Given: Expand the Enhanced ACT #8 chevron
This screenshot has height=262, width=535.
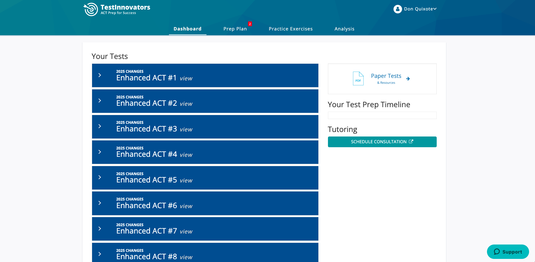Looking at the screenshot, I should tap(100, 254).
